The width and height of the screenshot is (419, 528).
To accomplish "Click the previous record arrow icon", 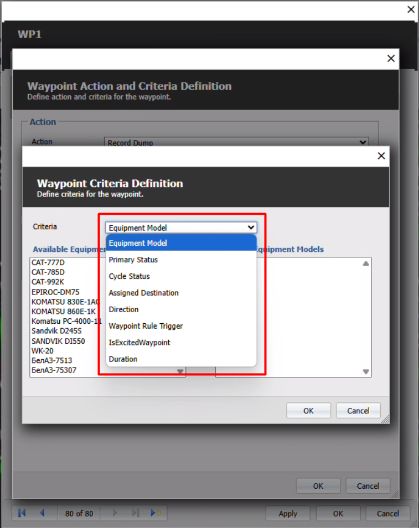I will click(x=42, y=513).
